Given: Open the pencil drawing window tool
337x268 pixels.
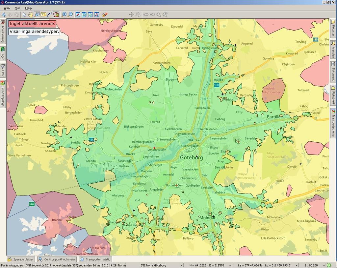Looking at the screenshot, I should (x=78, y=14).
